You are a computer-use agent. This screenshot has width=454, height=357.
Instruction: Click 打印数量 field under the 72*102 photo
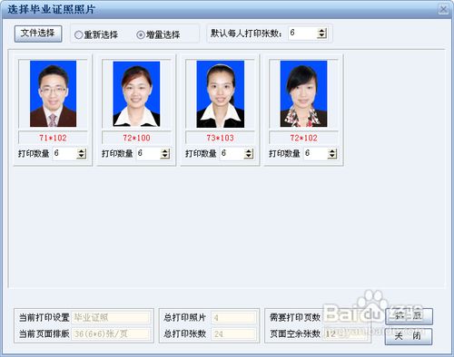point(315,153)
